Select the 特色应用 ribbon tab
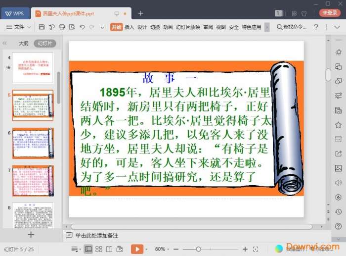This screenshot has height=256, width=346. click(x=252, y=27)
